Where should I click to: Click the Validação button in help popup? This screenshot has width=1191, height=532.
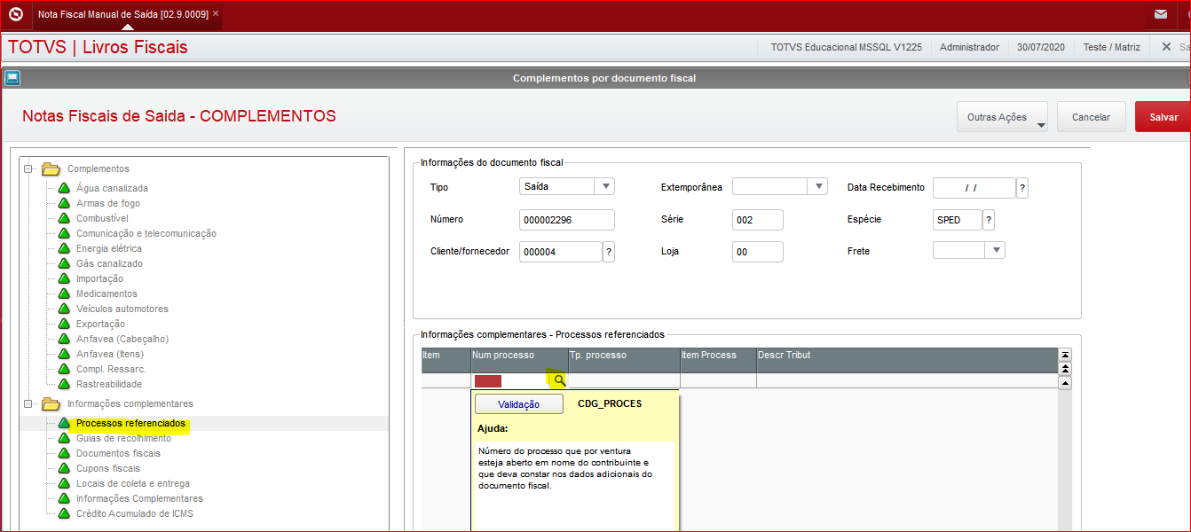coord(519,404)
